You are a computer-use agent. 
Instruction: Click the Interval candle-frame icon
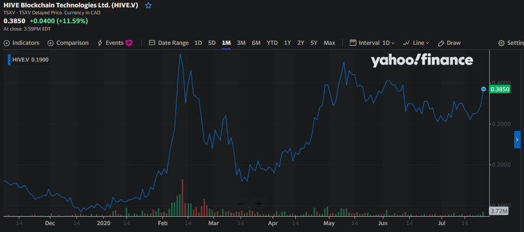click(353, 43)
